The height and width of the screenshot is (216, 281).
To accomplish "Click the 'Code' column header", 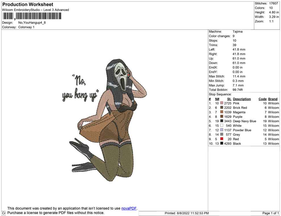I will (263, 99).
